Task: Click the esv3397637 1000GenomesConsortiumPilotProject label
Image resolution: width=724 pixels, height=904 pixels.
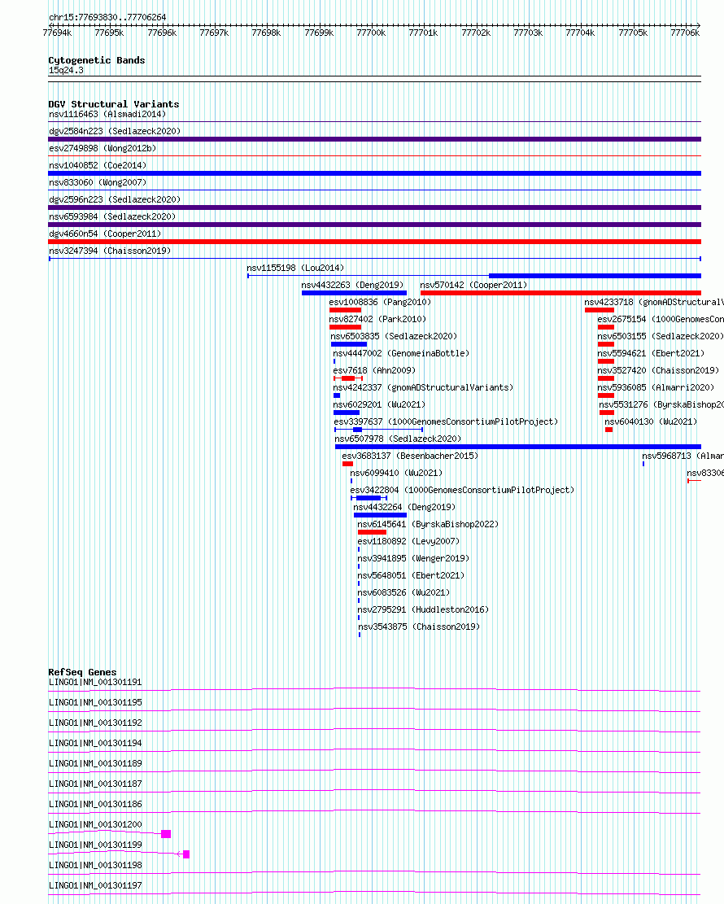Action: tap(446, 422)
